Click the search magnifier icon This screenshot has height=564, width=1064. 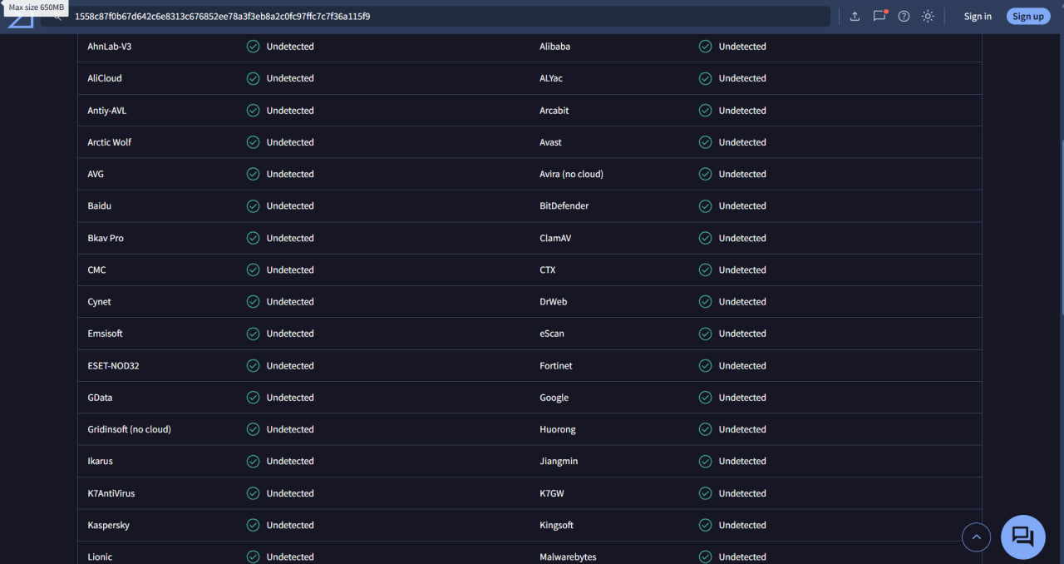pyautogui.click(x=57, y=16)
